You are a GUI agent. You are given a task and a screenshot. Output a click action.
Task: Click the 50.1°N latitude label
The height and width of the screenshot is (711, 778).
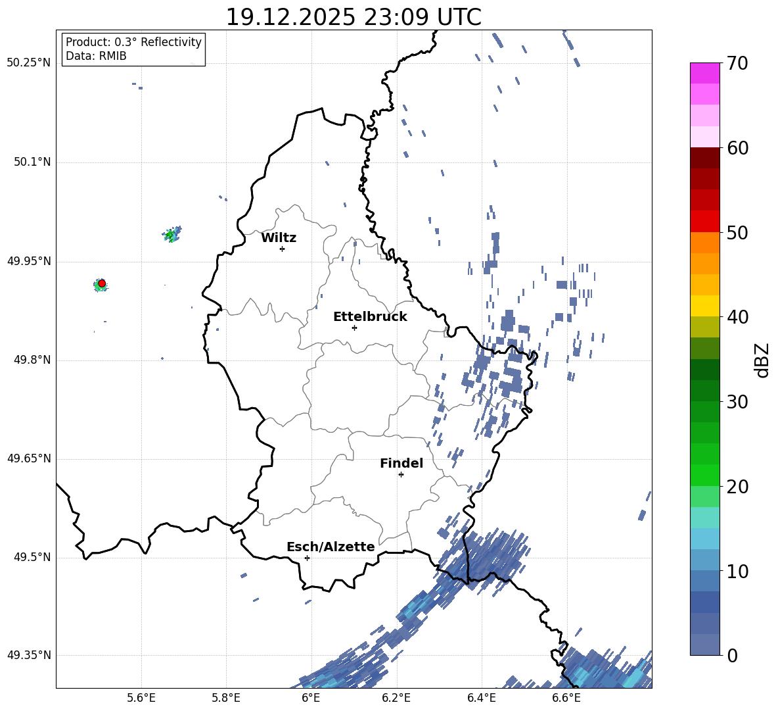pos(32,162)
